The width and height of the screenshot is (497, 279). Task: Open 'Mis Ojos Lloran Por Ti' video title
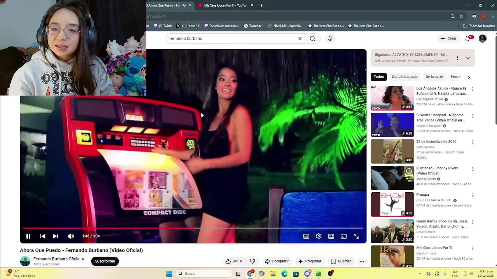click(434, 248)
